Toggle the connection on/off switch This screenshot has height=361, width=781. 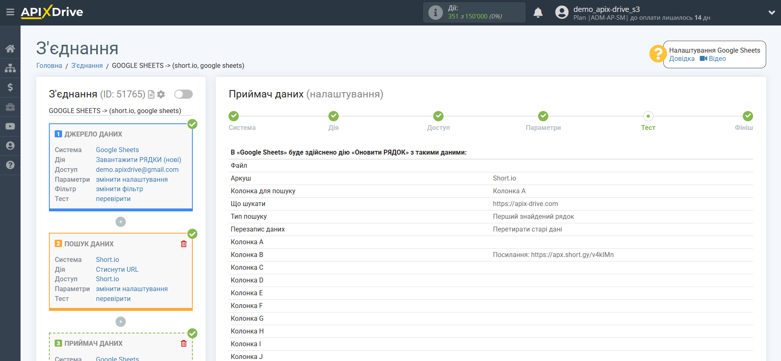(x=183, y=94)
